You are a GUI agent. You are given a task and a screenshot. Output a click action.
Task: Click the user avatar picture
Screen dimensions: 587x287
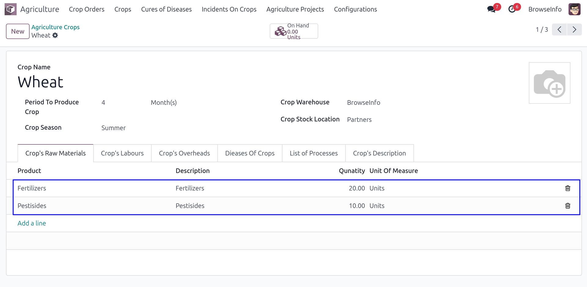click(x=574, y=9)
